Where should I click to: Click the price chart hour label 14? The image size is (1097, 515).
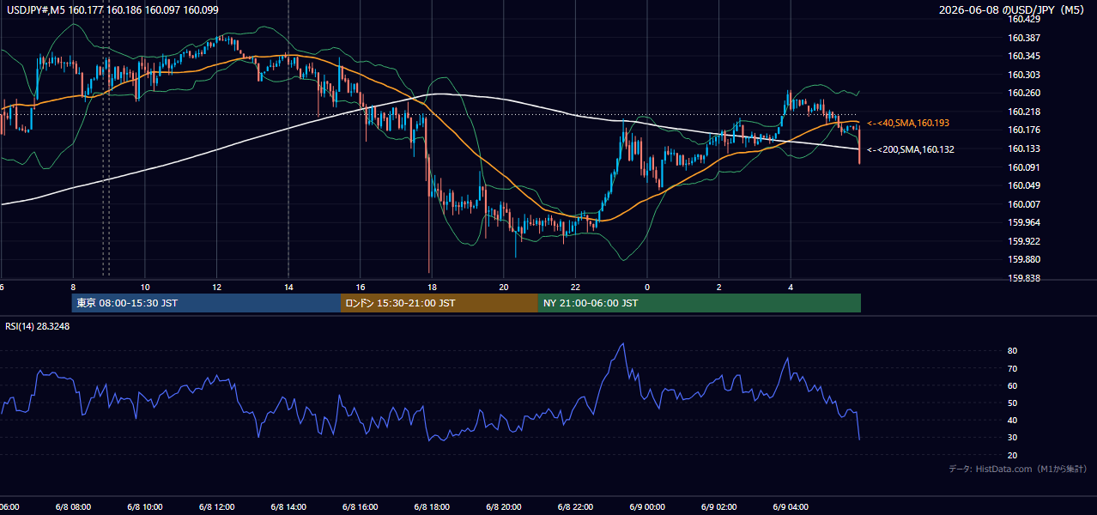pyautogui.click(x=288, y=287)
